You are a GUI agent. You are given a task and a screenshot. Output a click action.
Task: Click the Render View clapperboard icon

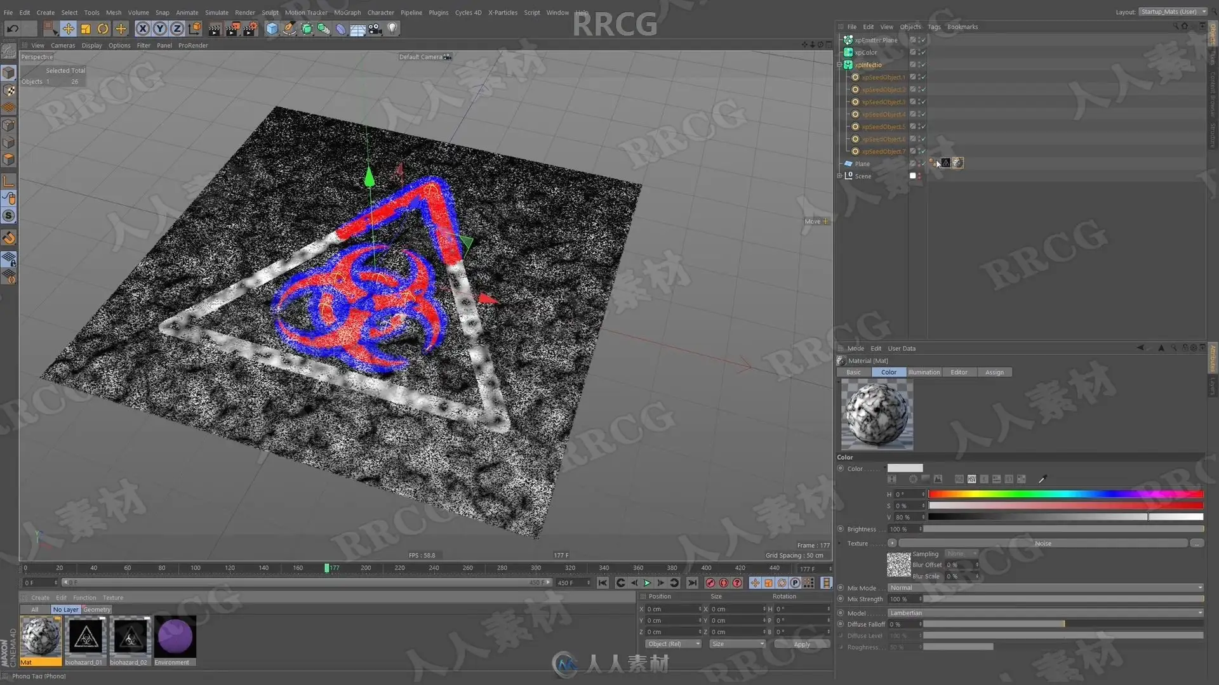(215, 29)
